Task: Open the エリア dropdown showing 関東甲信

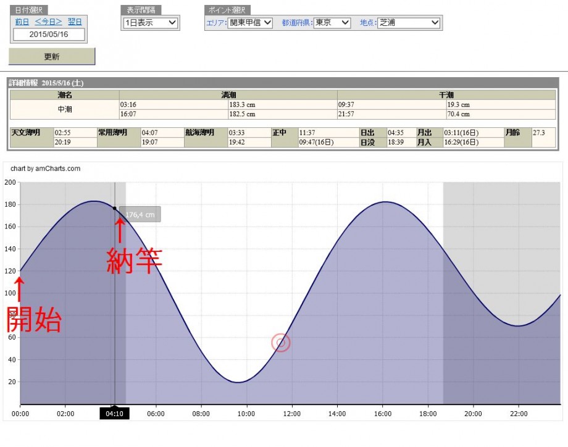Action: pos(250,23)
